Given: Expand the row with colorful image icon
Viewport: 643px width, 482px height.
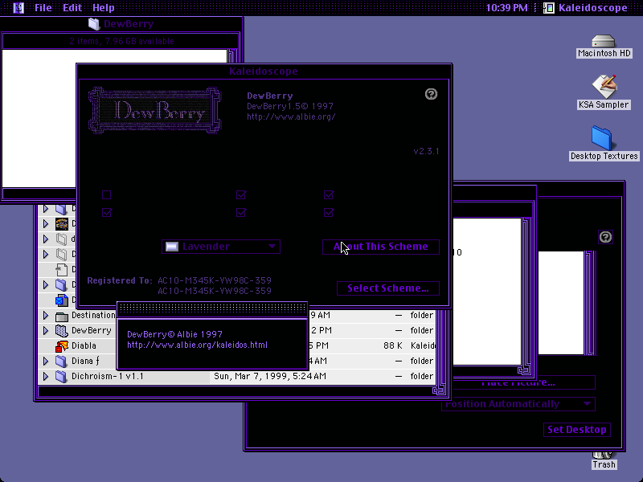Looking at the screenshot, I should pyautogui.click(x=46, y=224).
